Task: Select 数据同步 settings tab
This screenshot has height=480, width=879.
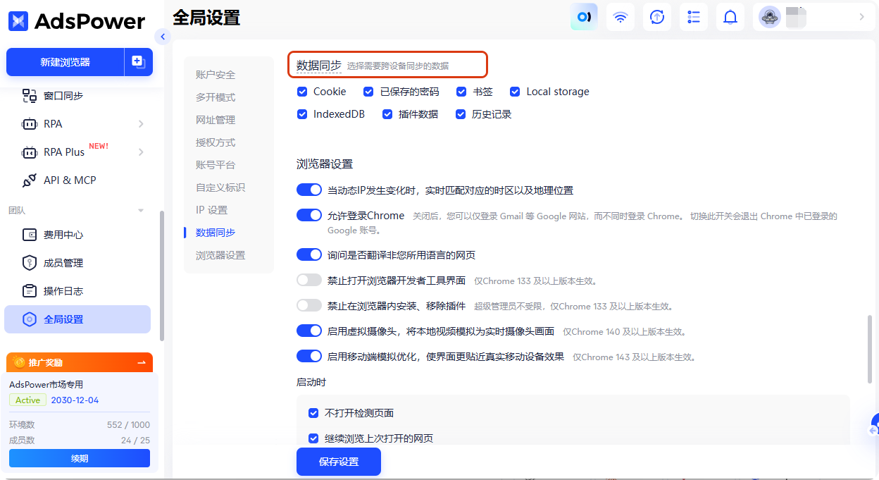Action: tap(216, 233)
